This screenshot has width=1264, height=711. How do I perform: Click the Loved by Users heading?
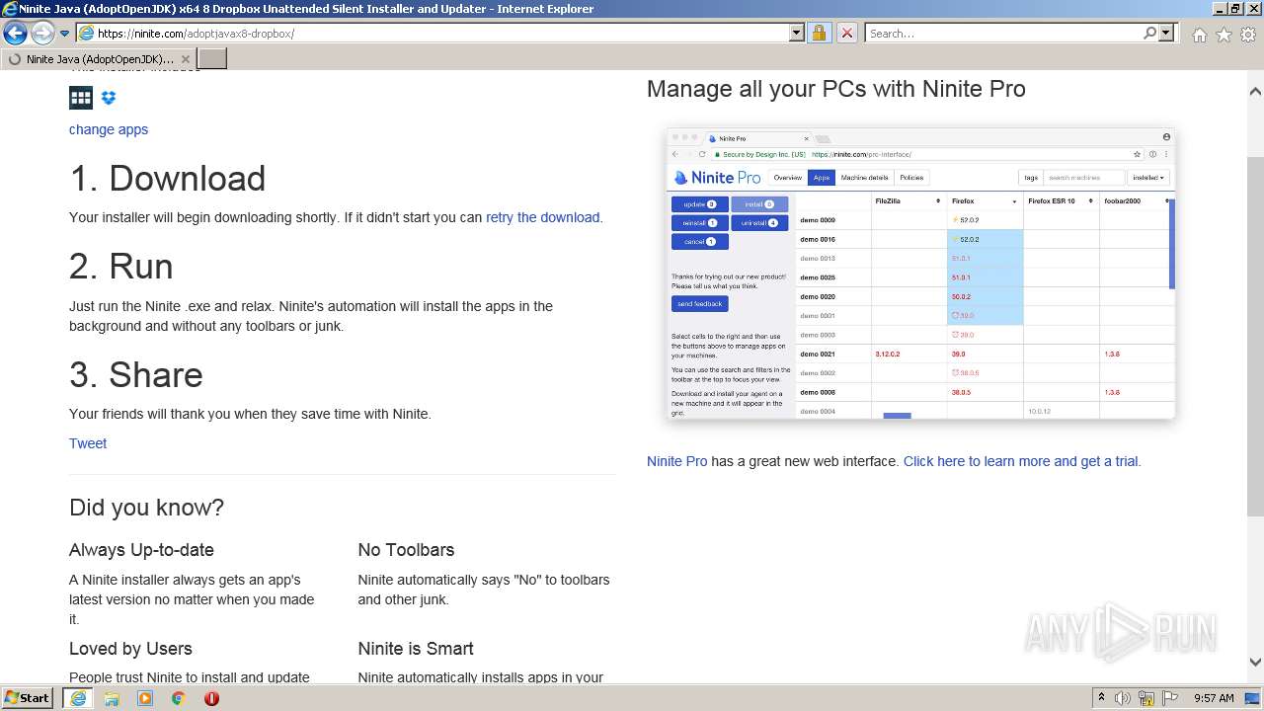tap(130, 649)
